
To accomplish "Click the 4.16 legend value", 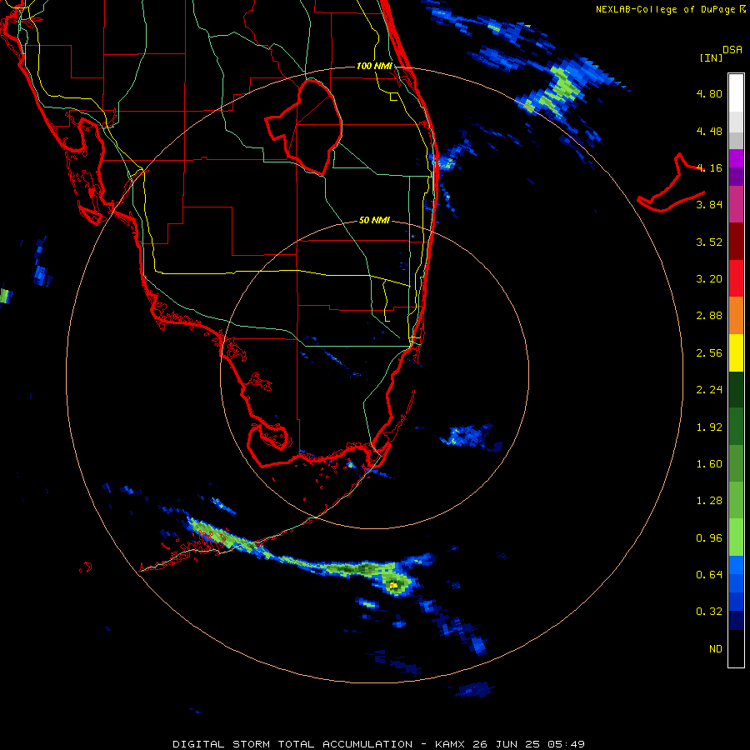I will pyautogui.click(x=709, y=167).
